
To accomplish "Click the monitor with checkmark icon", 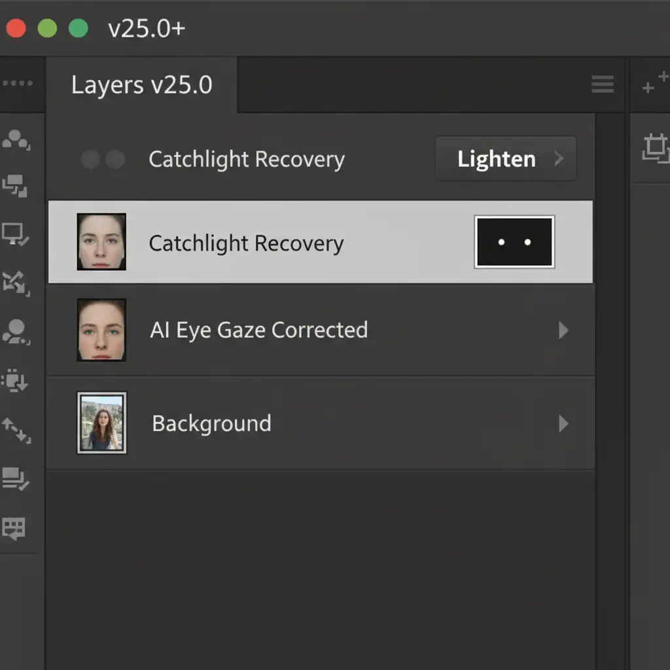I will point(15,234).
